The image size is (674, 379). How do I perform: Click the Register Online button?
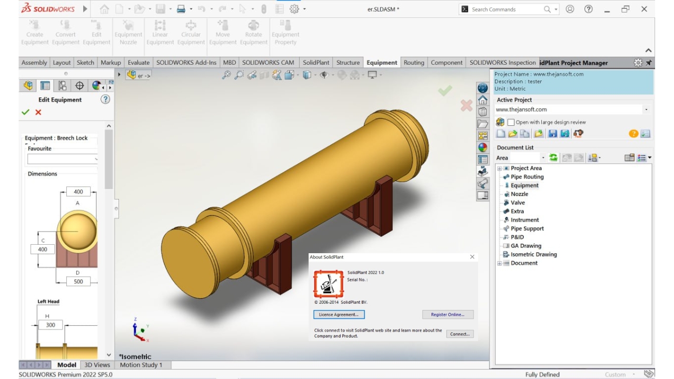click(448, 314)
